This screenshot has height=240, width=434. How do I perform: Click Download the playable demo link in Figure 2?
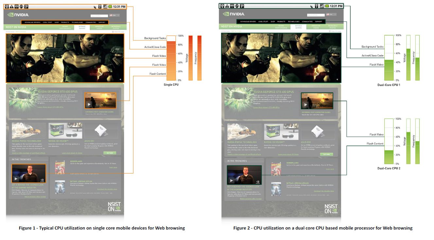324,191
